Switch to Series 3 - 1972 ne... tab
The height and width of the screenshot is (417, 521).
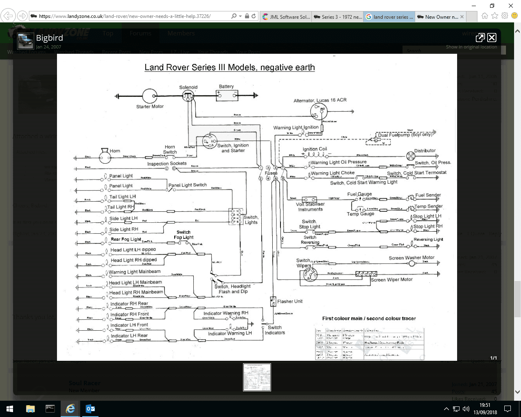[338, 17]
